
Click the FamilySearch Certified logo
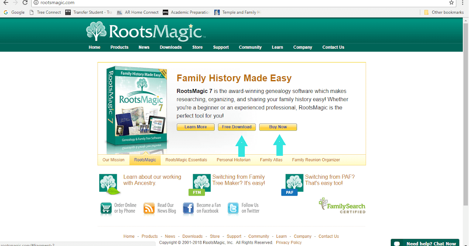pyautogui.click(x=342, y=205)
